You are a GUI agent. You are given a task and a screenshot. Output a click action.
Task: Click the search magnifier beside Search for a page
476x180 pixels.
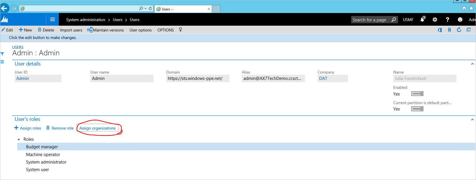(x=394, y=20)
